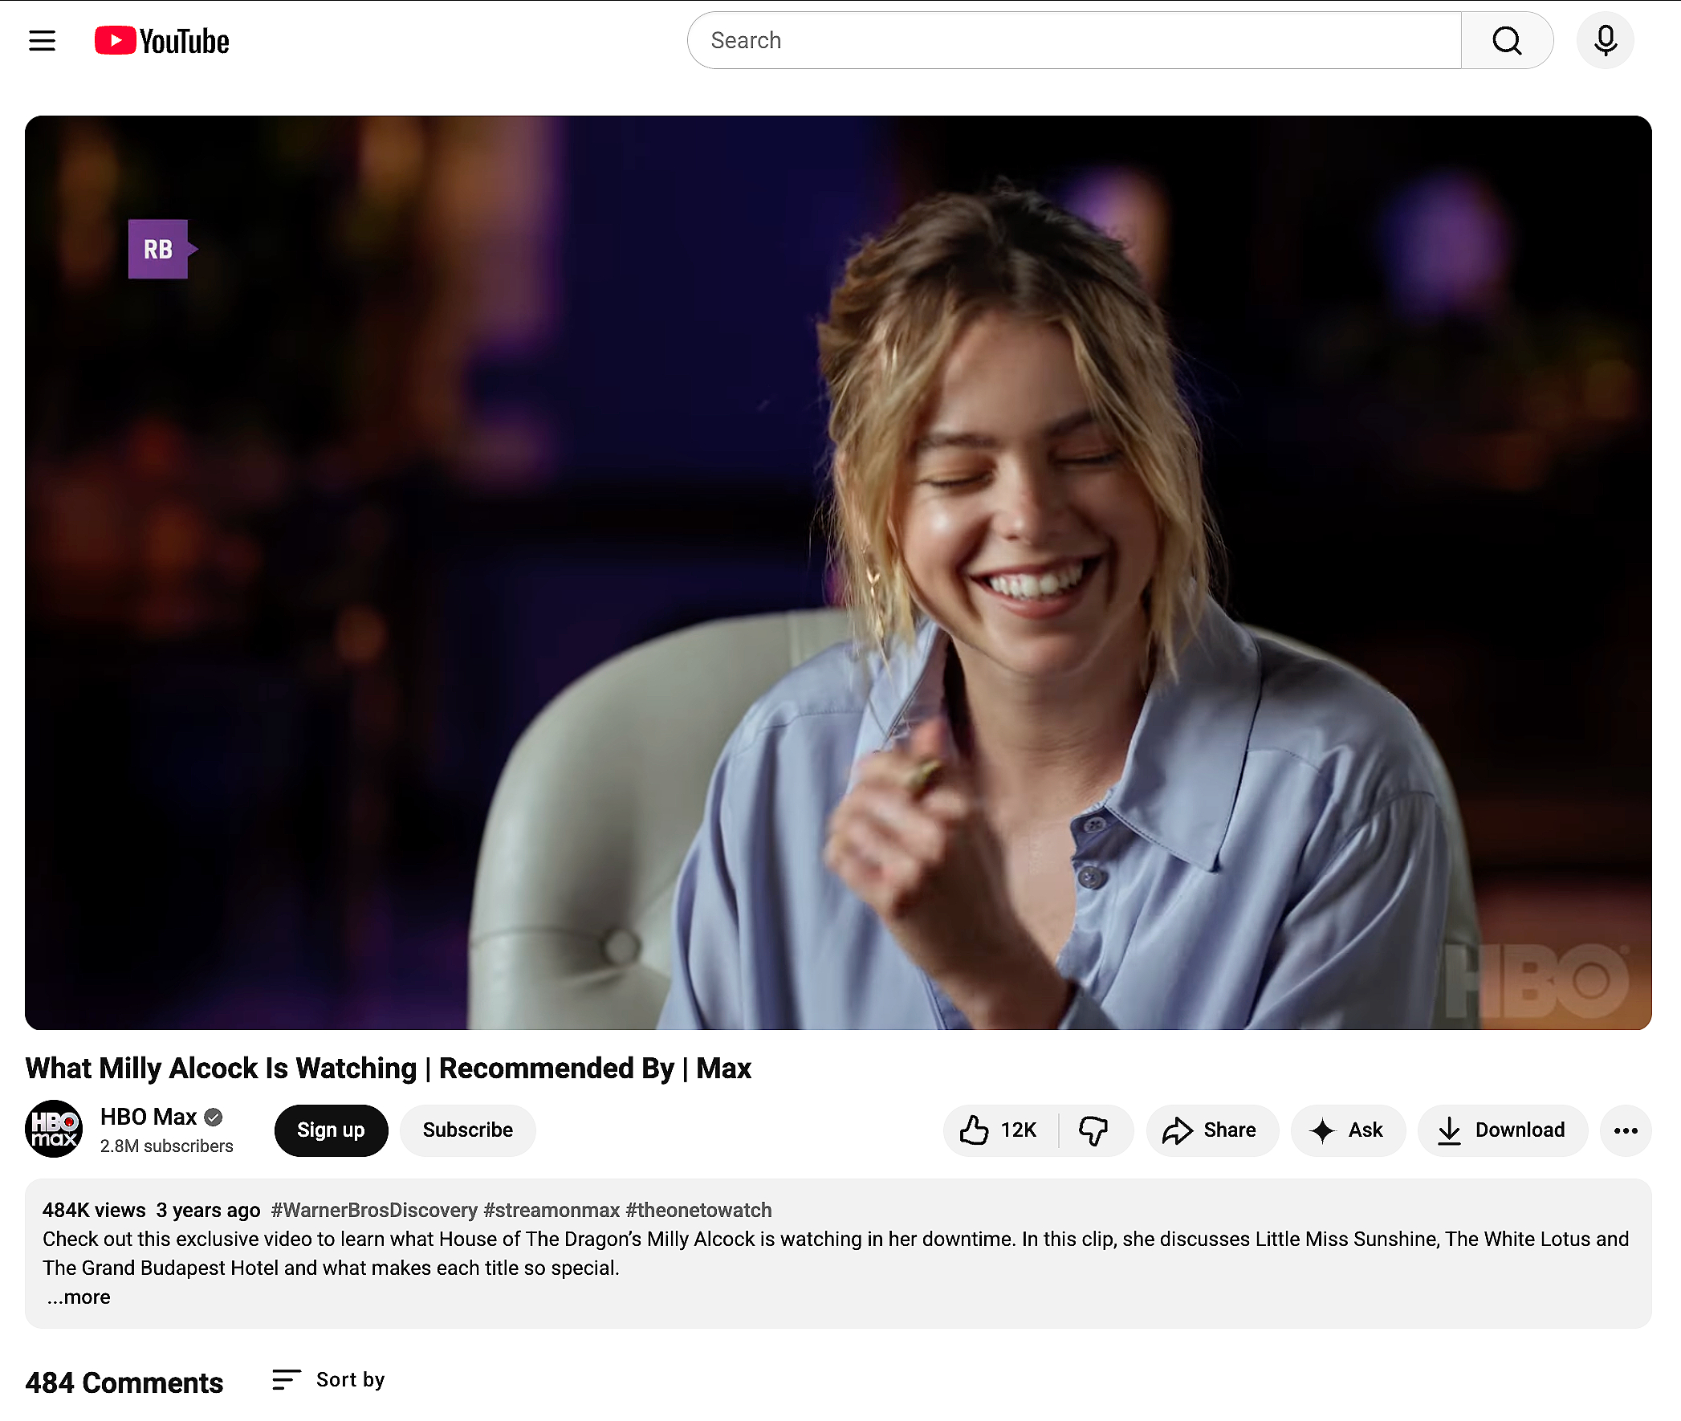Click the YouTube logo

(x=162, y=40)
